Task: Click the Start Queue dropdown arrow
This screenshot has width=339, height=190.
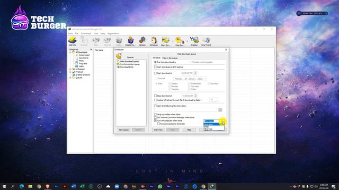Action: (173, 41)
